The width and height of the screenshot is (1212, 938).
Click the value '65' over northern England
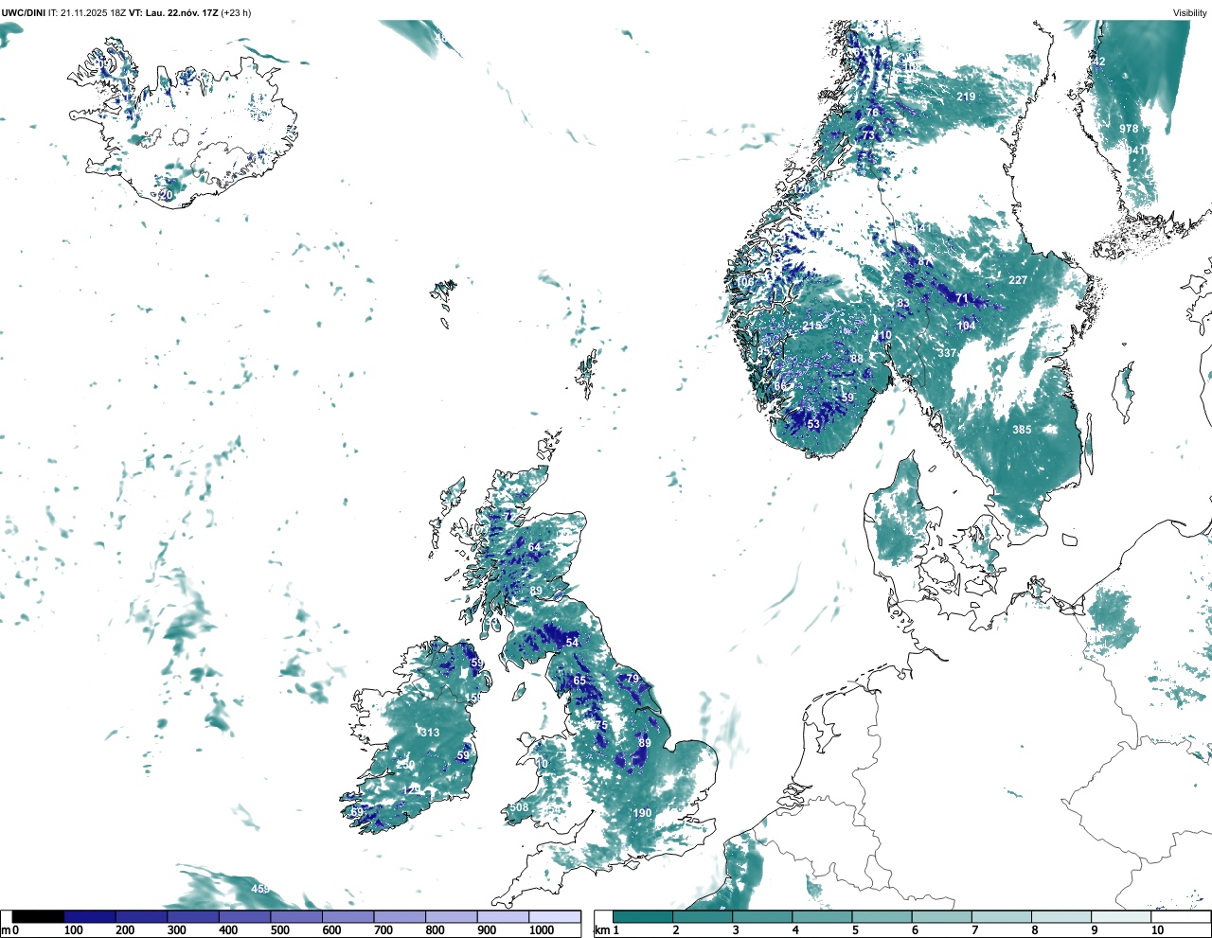[x=579, y=681]
